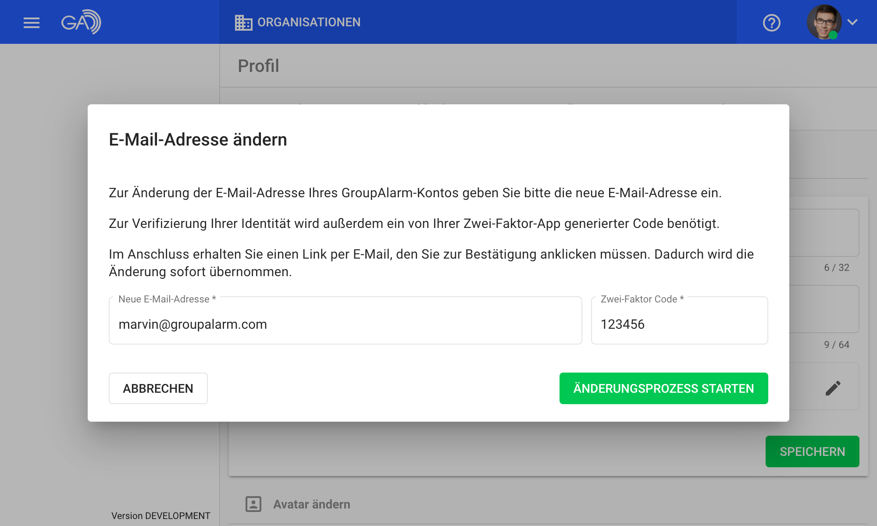This screenshot has width=877, height=526.
Task: Expand the Avatar ändern section
Action: tap(311, 504)
